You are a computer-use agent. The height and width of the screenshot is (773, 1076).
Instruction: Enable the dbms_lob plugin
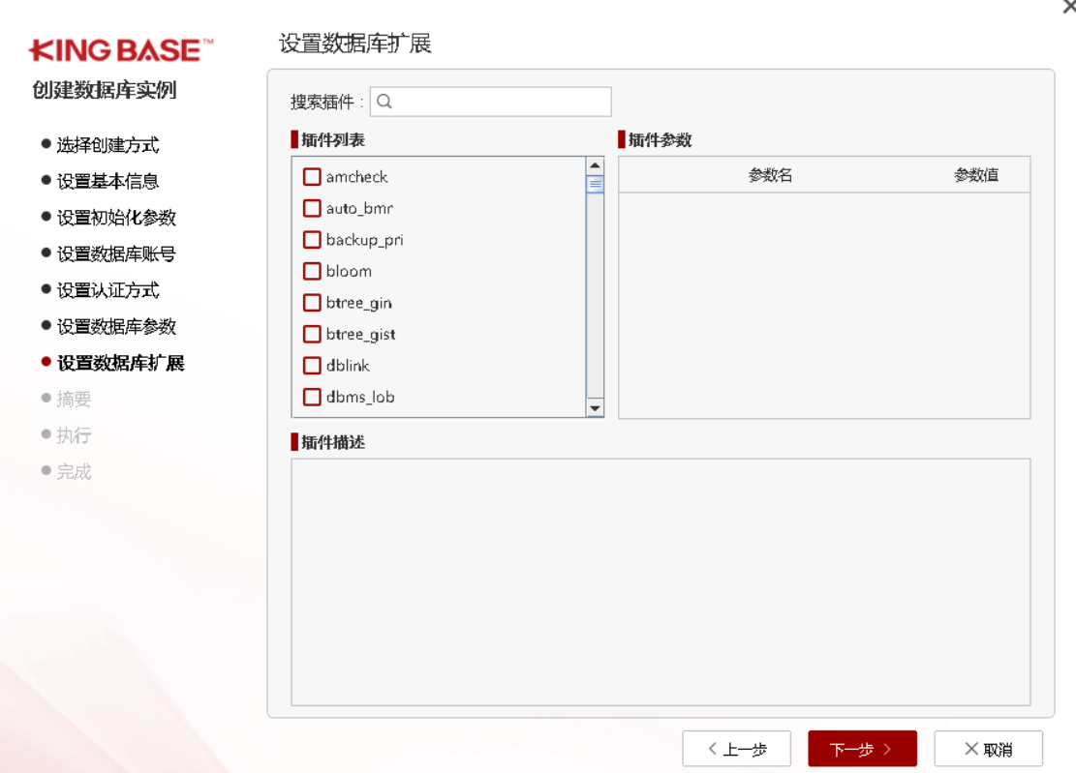(312, 397)
